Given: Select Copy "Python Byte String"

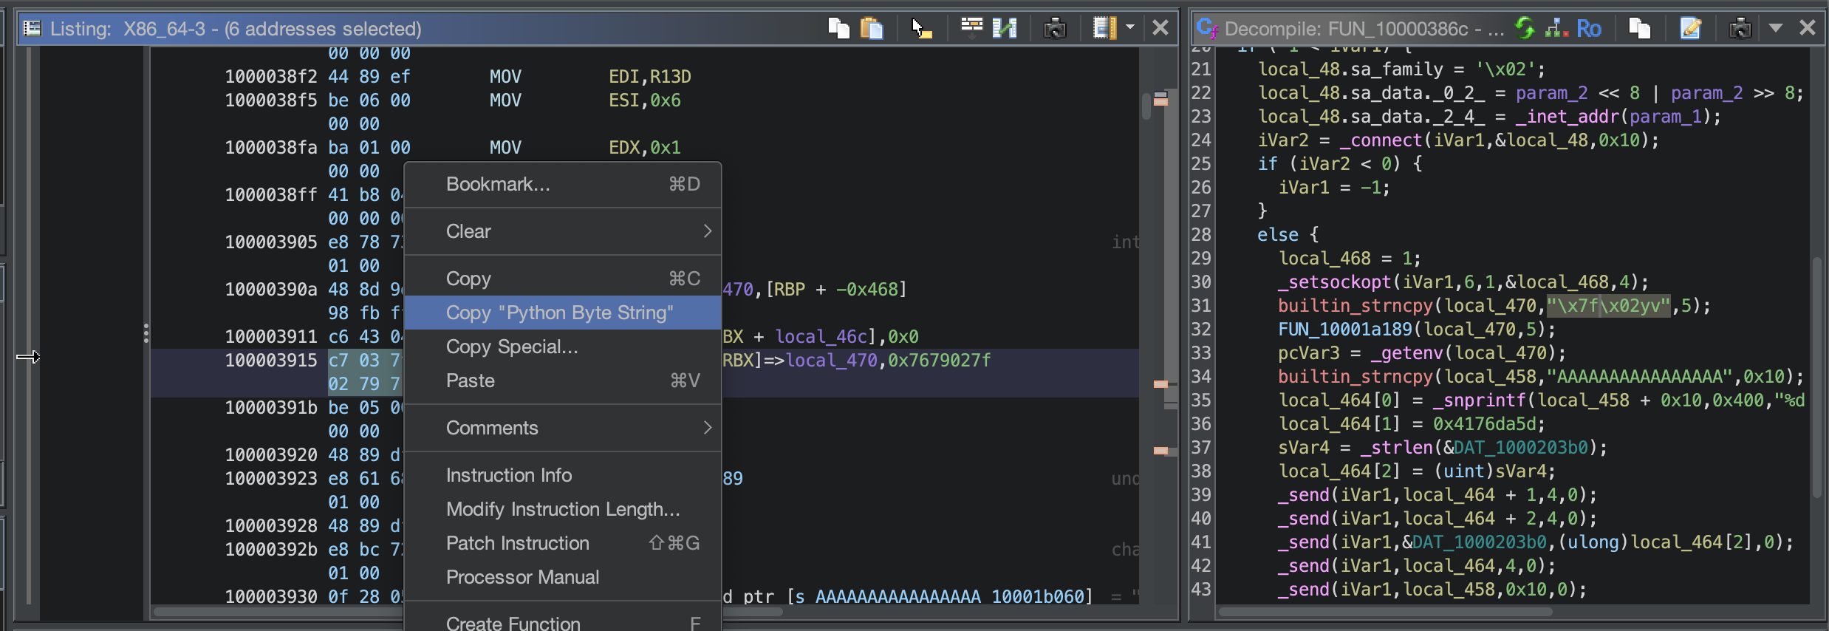Looking at the screenshot, I should pos(563,313).
